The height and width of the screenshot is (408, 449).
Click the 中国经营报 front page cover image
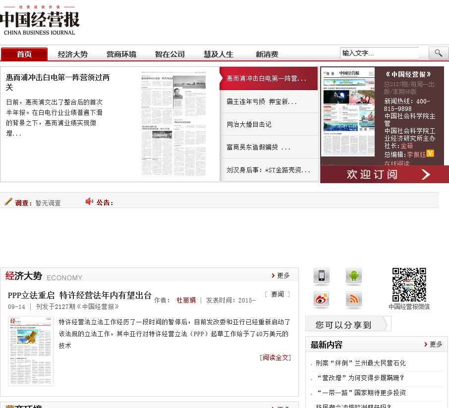[x=348, y=112]
